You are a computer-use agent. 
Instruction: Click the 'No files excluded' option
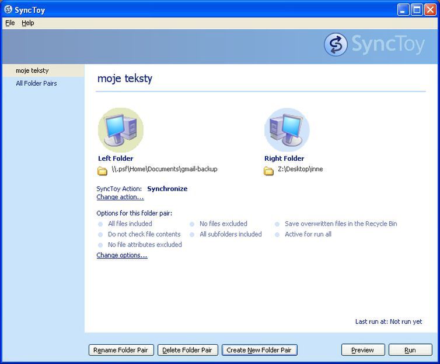pos(224,224)
